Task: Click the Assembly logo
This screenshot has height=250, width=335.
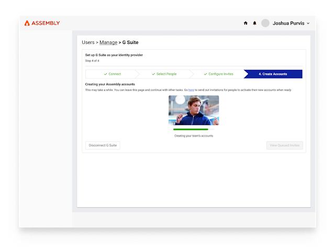Action: coord(42,23)
